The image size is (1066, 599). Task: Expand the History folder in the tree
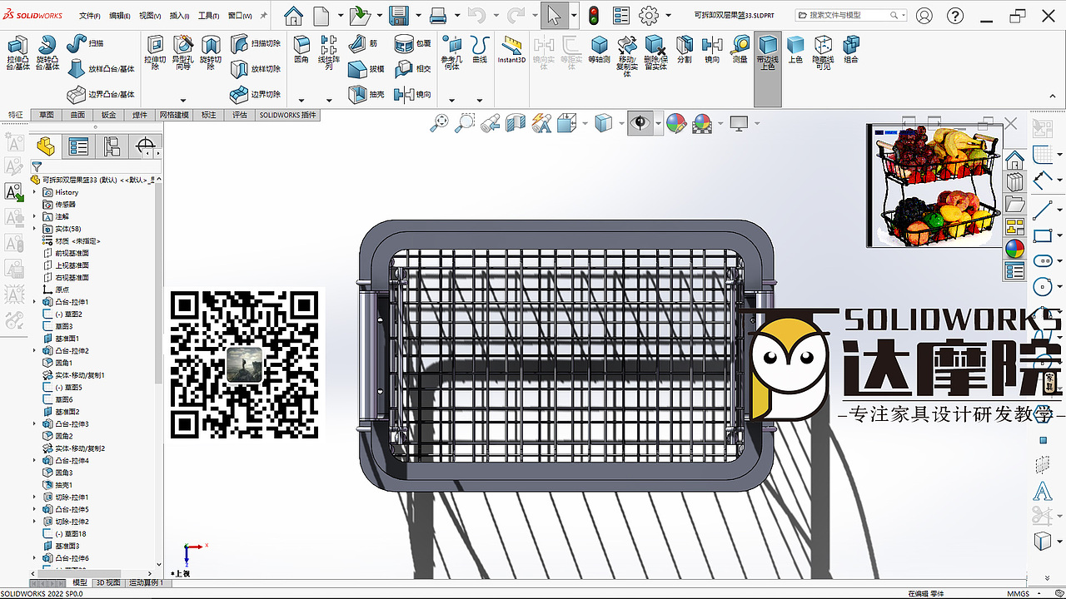35,192
